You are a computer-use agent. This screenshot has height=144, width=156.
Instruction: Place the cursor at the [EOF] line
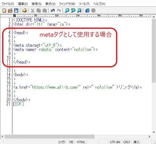coord(18,104)
